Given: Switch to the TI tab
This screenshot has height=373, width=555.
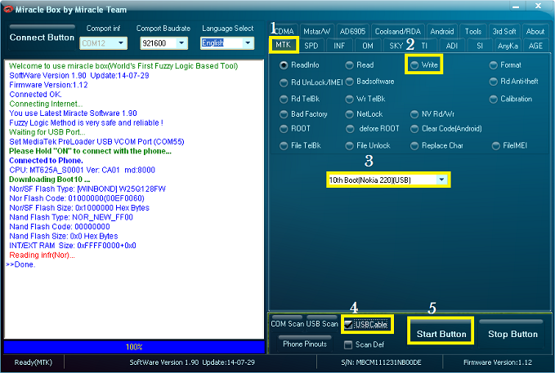Looking at the screenshot, I should tap(424, 46).
